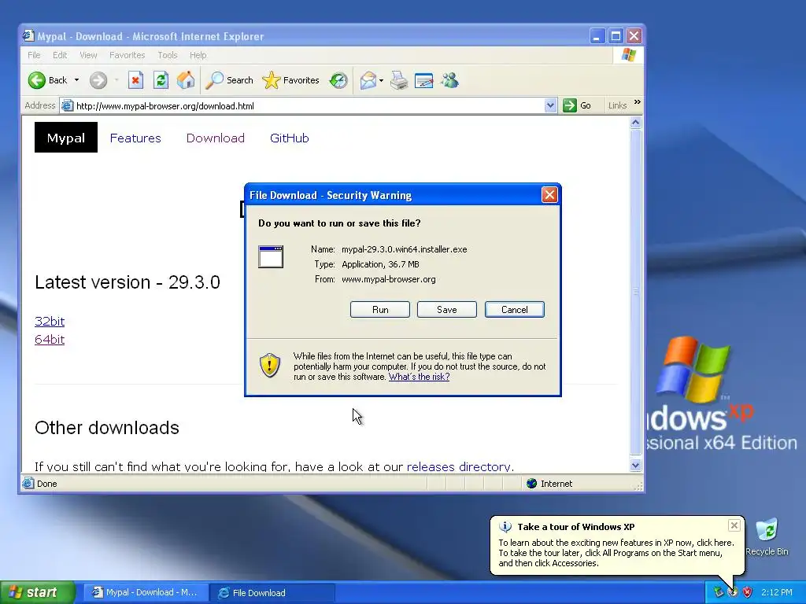Screen dimensions: 806x604
Task: Click the Home icon in toolbar
Action: pyautogui.click(x=186, y=80)
